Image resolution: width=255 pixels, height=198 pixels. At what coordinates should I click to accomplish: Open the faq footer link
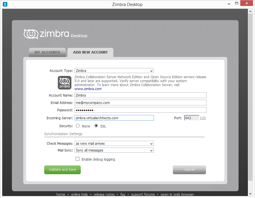click(x=123, y=194)
